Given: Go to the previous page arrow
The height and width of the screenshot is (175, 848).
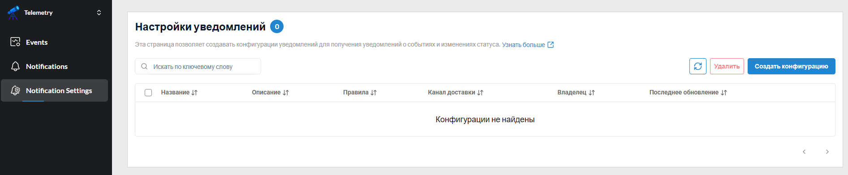Looking at the screenshot, I should [x=804, y=152].
